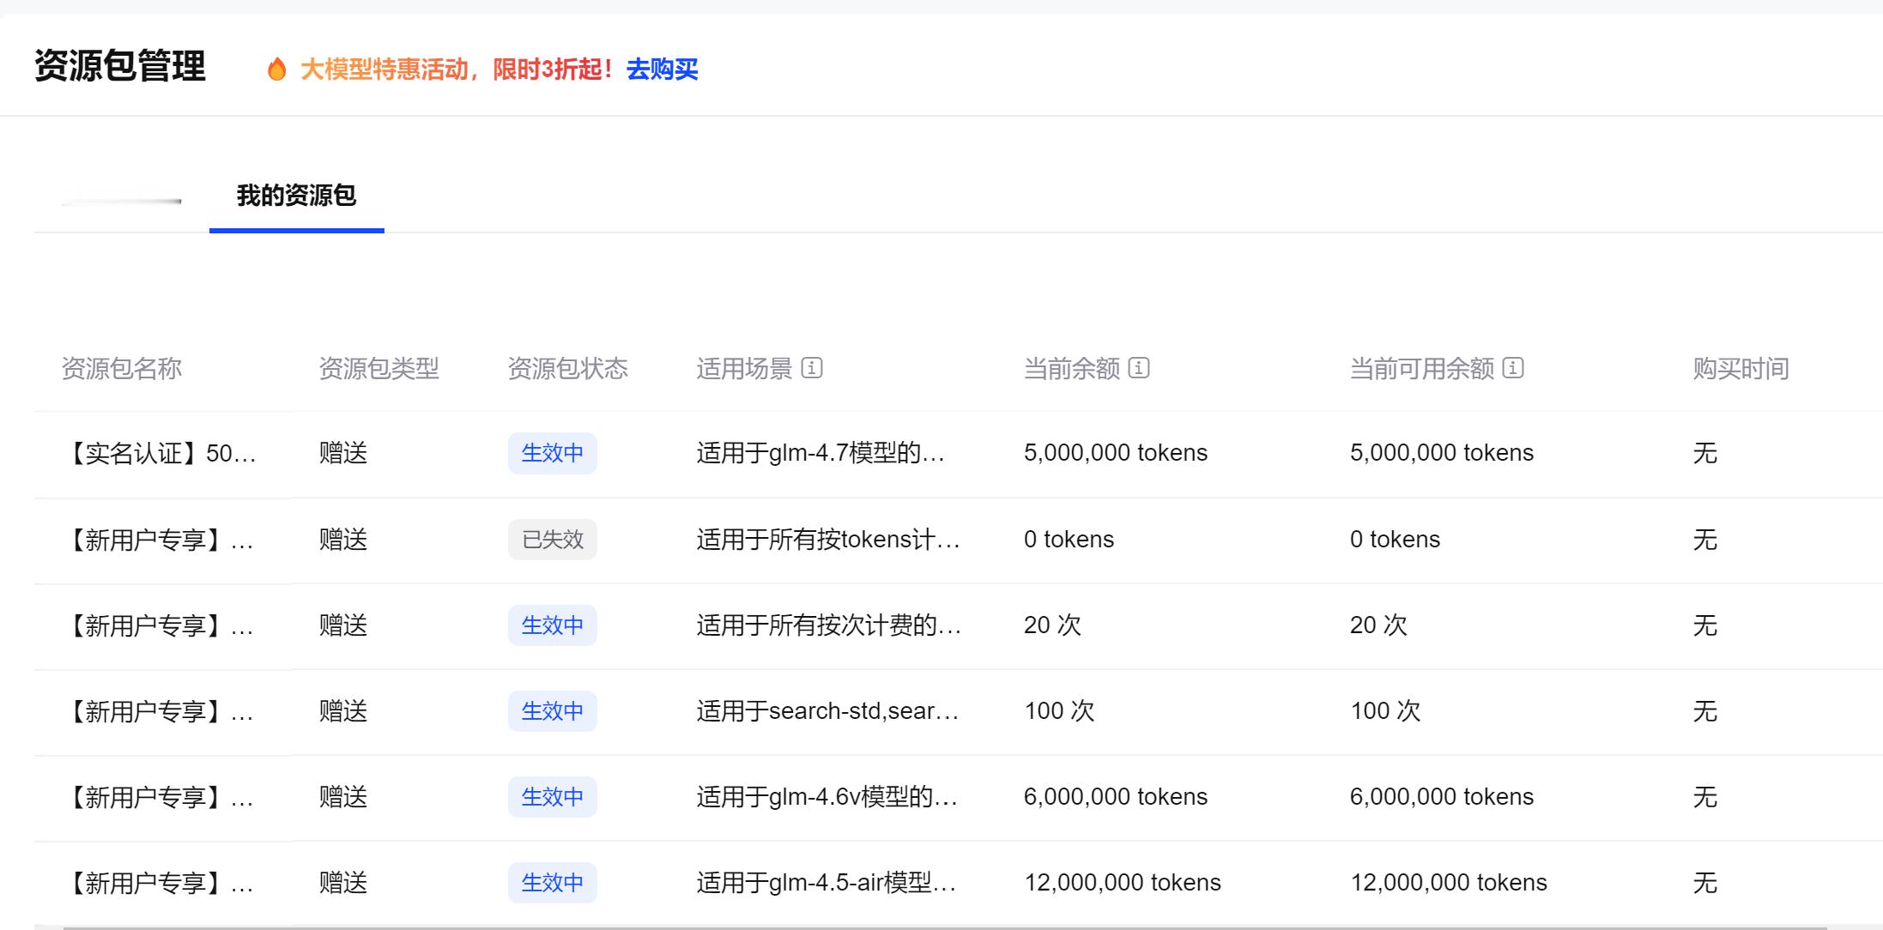Click the horizontal scrollbar below the table
Screen dimensions: 1883x930
click(944, 927)
